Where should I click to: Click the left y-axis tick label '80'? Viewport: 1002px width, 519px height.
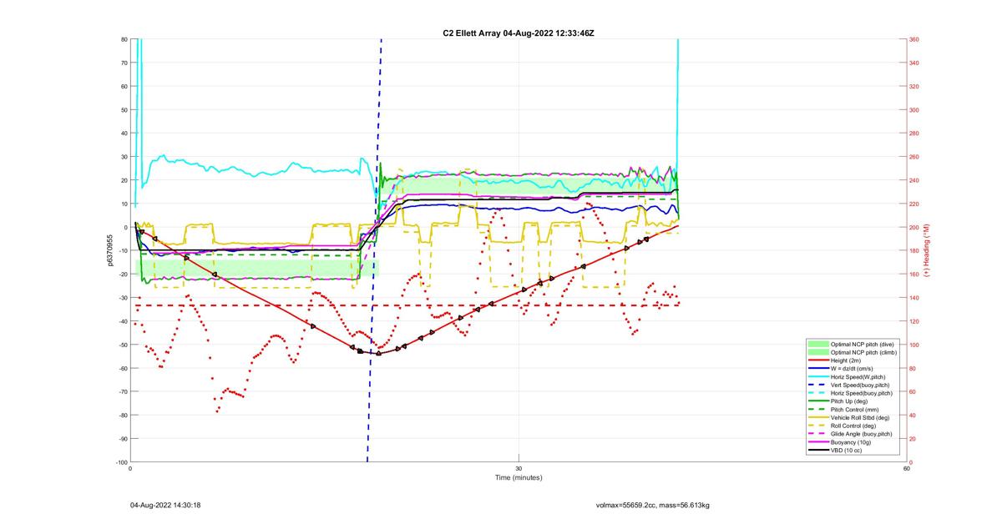click(x=124, y=38)
